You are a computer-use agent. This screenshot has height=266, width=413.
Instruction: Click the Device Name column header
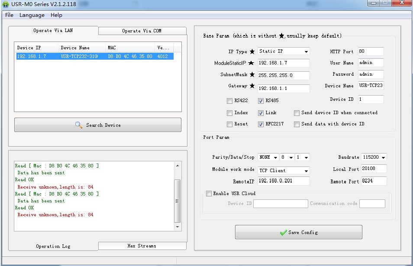pyautogui.click(x=82, y=48)
